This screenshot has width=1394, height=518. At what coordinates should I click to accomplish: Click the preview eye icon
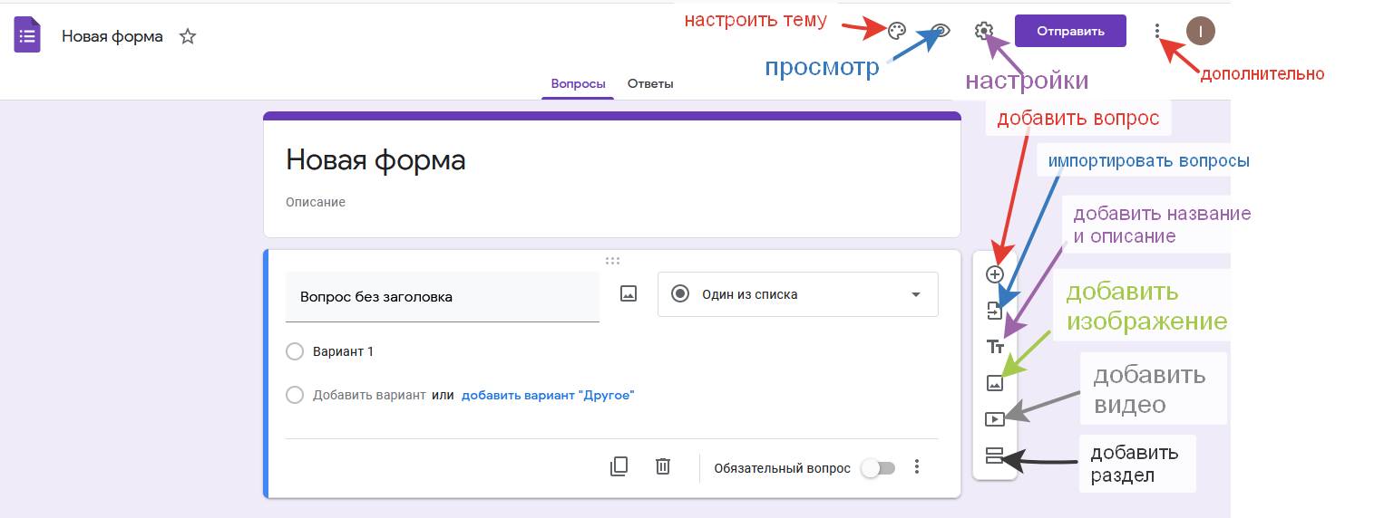point(941,31)
